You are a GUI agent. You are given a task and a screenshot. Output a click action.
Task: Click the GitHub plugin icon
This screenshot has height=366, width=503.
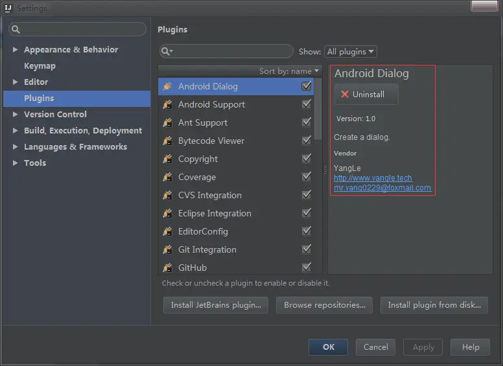click(167, 268)
